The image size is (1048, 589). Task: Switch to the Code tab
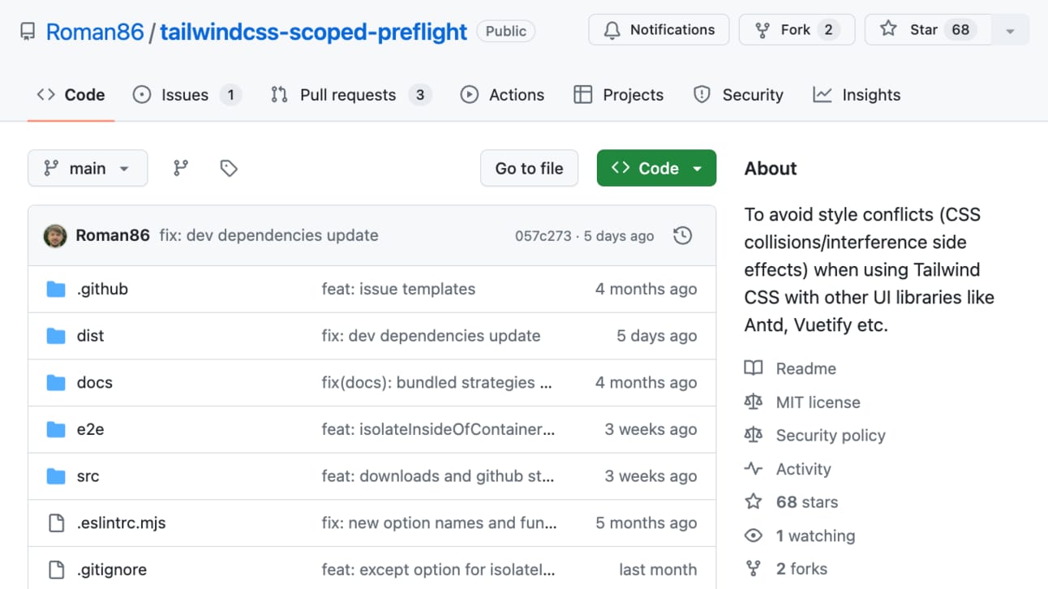click(71, 95)
